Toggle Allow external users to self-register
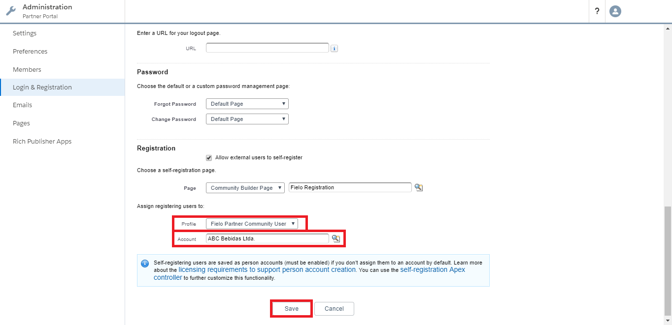Viewport: 672px width, 325px height. coord(209,158)
